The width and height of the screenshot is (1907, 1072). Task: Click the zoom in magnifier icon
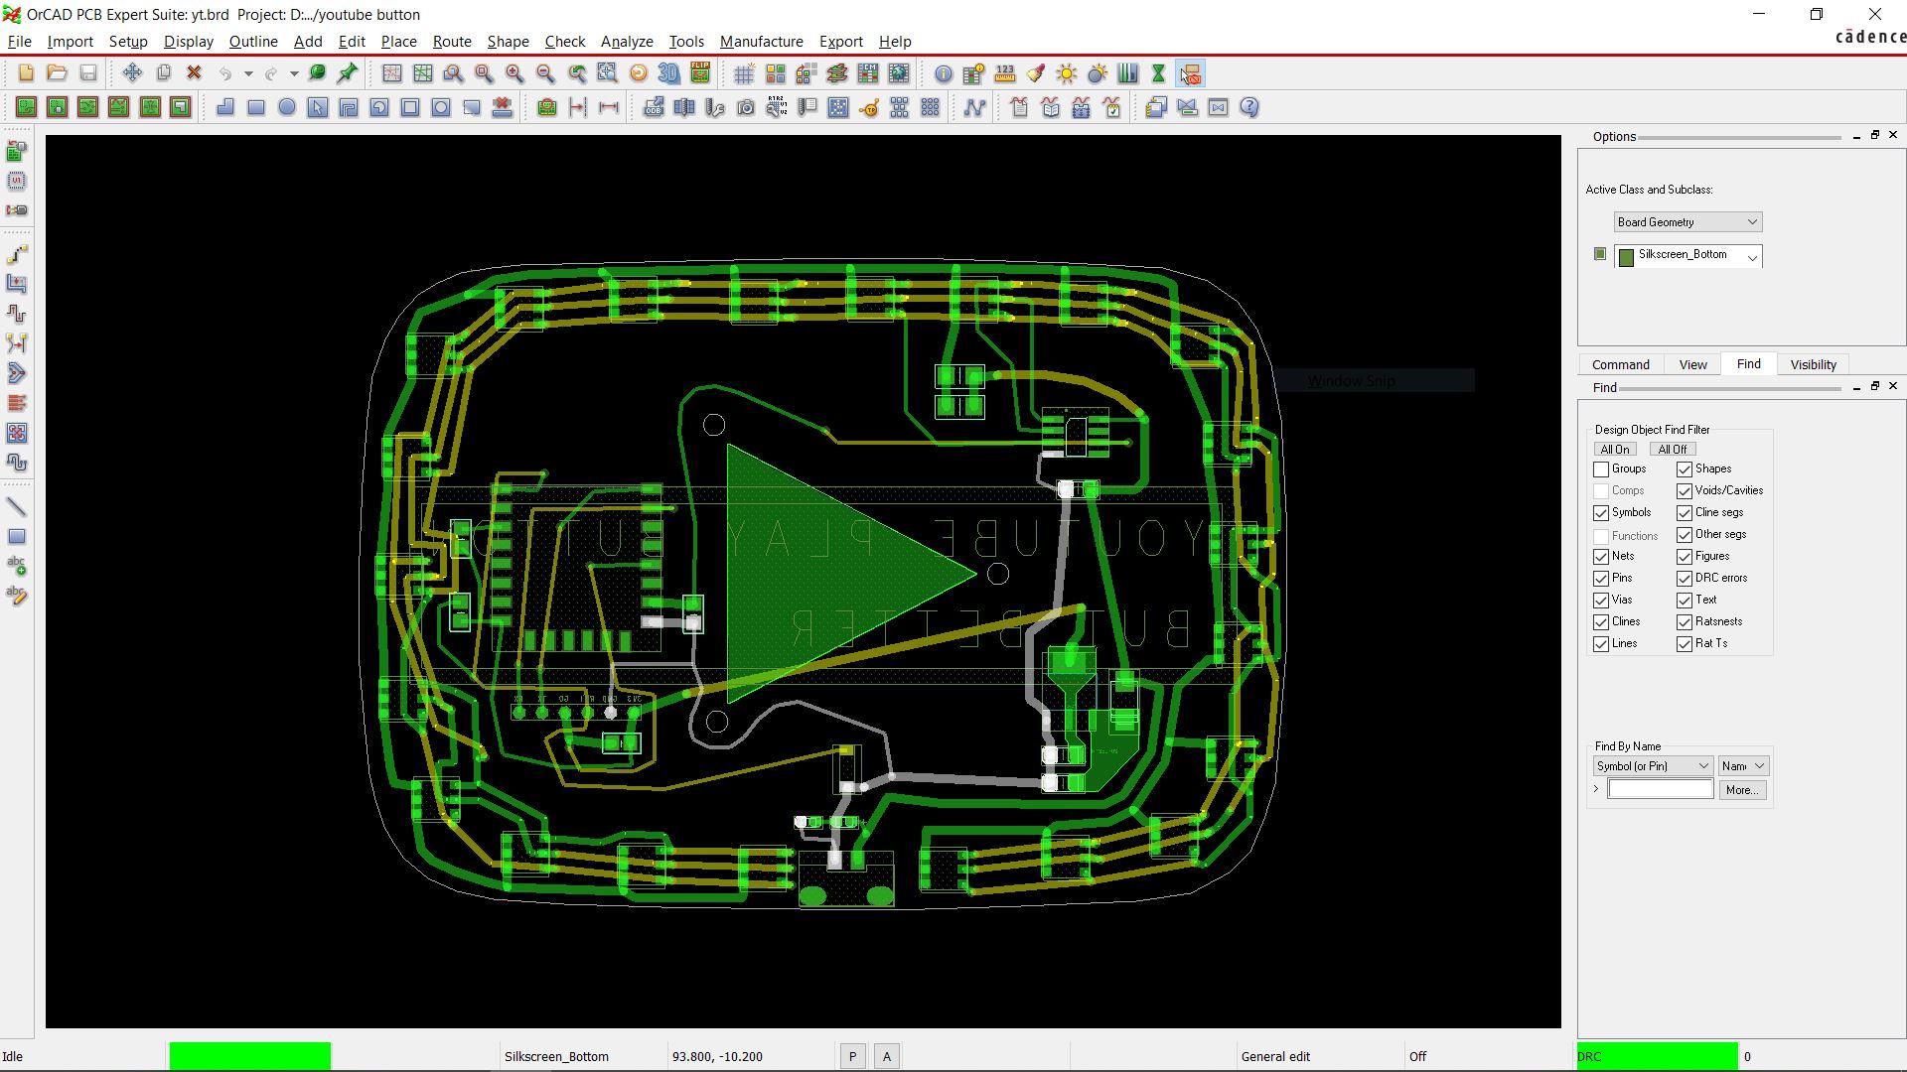coord(514,73)
